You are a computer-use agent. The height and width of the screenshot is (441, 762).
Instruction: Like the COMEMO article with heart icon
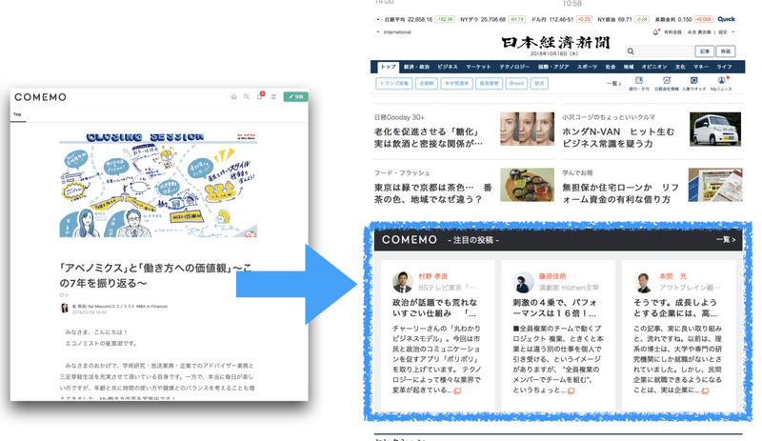pos(62,295)
